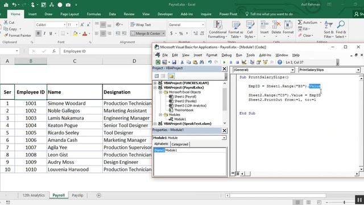
Task: Click the Reset stop icon in VBA toolbar
Action: (x=237, y=62)
